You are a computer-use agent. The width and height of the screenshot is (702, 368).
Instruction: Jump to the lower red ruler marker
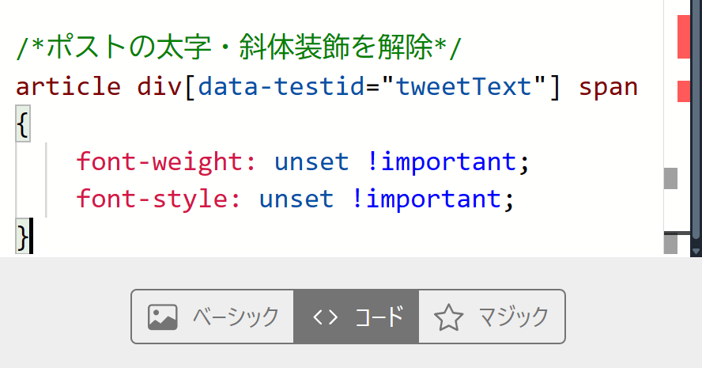coord(684,91)
